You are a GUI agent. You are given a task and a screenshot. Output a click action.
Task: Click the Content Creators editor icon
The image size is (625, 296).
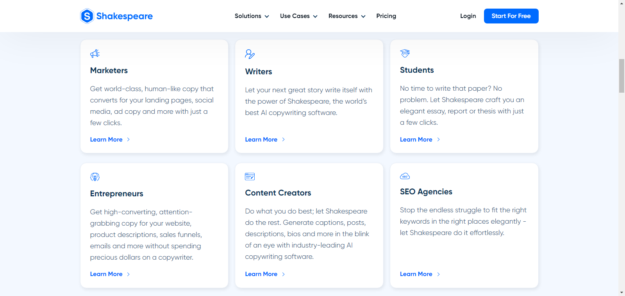click(250, 176)
